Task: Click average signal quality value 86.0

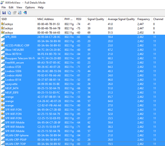Action: [110, 80]
